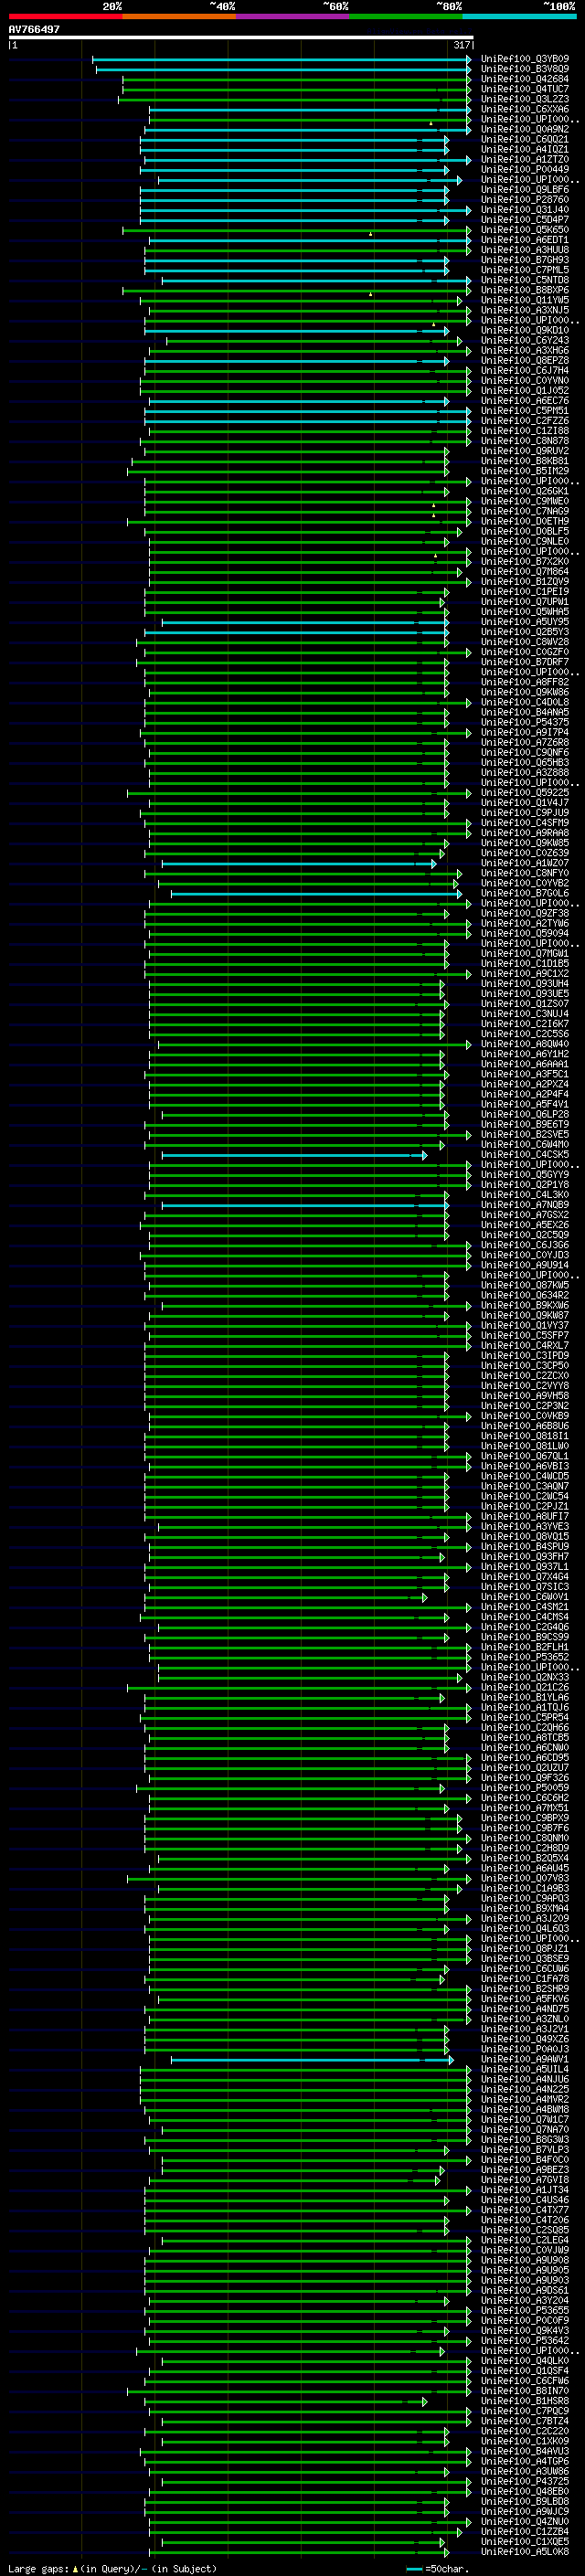Select the UniRef100_Q87KW5 label
This screenshot has height=2576, width=585.
(x=525, y=1286)
